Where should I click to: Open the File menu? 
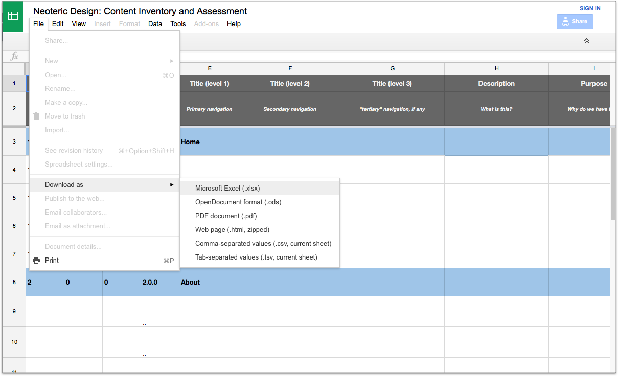click(38, 24)
